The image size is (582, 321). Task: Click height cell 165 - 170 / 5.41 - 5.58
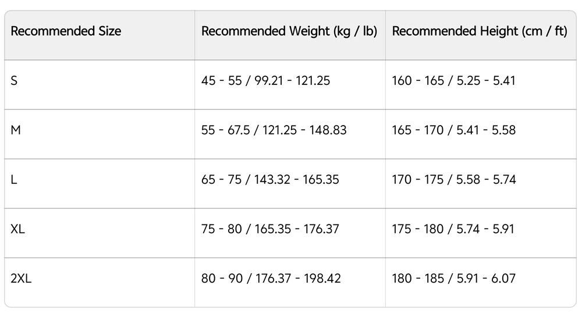coord(453,130)
